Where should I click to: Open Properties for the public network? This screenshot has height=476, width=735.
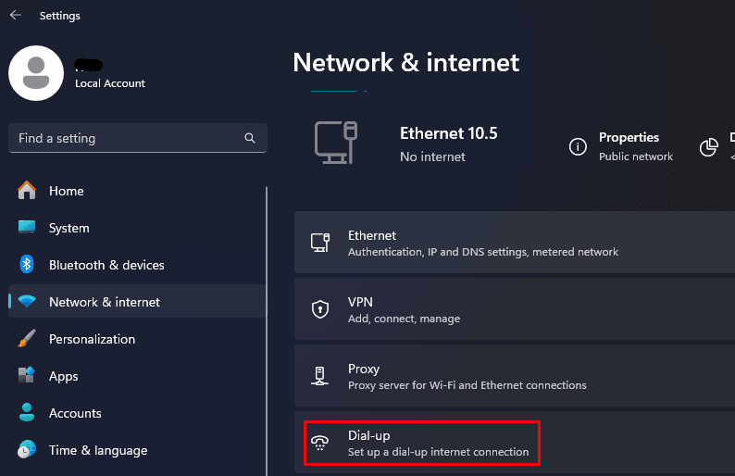point(629,146)
